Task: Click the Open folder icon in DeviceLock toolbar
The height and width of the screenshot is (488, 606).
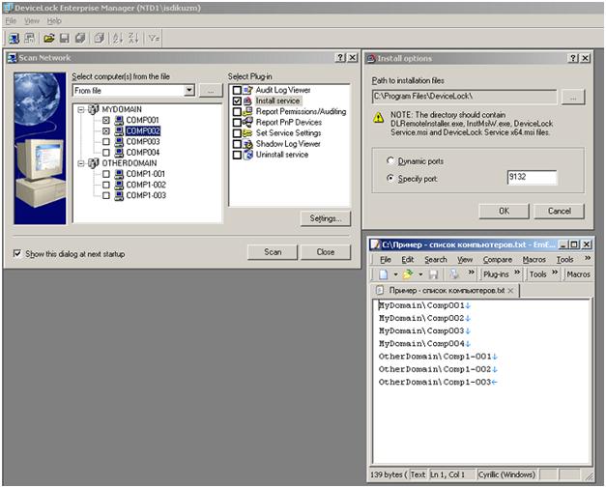Action: pyautogui.click(x=48, y=39)
